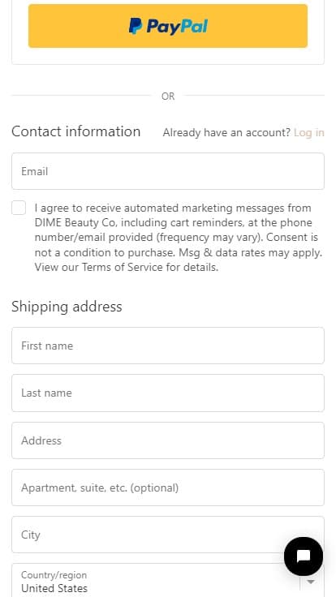The image size is (336, 597).
Task: Click the PayPal logo
Action: point(168,26)
